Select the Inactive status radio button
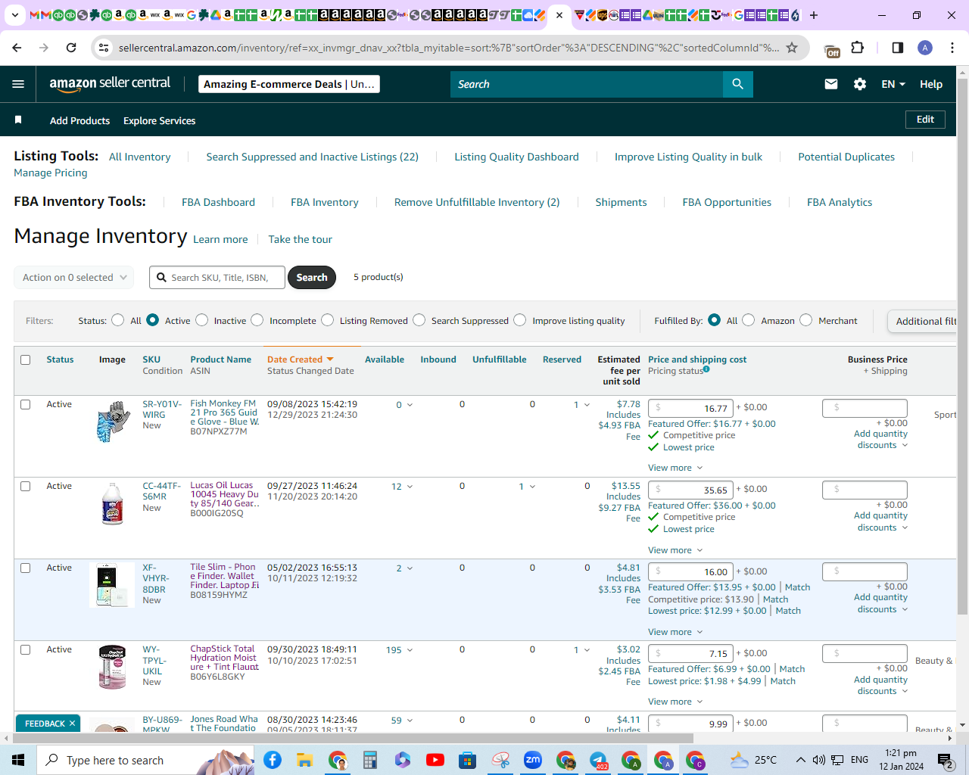Image resolution: width=969 pixels, height=775 pixels. tap(202, 320)
